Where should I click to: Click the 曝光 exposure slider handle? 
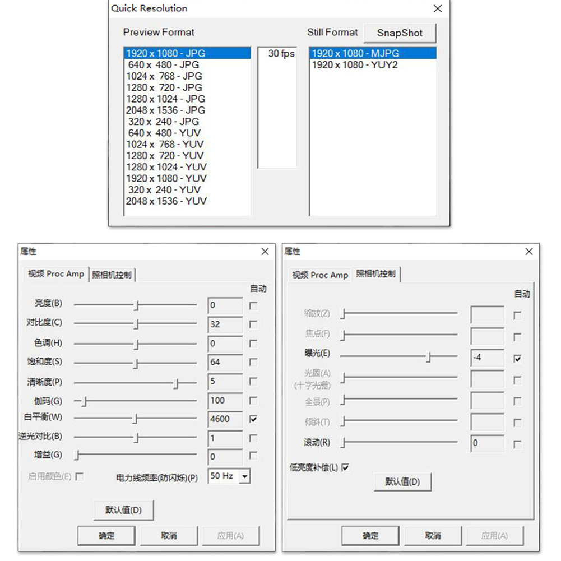point(428,356)
